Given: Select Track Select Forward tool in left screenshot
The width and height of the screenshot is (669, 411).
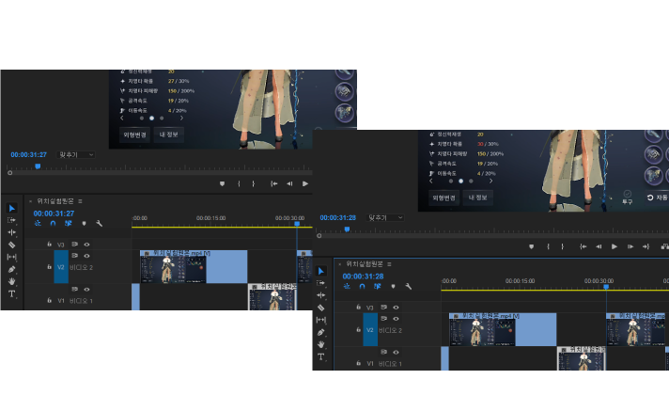Looking at the screenshot, I should click(x=12, y=220).
